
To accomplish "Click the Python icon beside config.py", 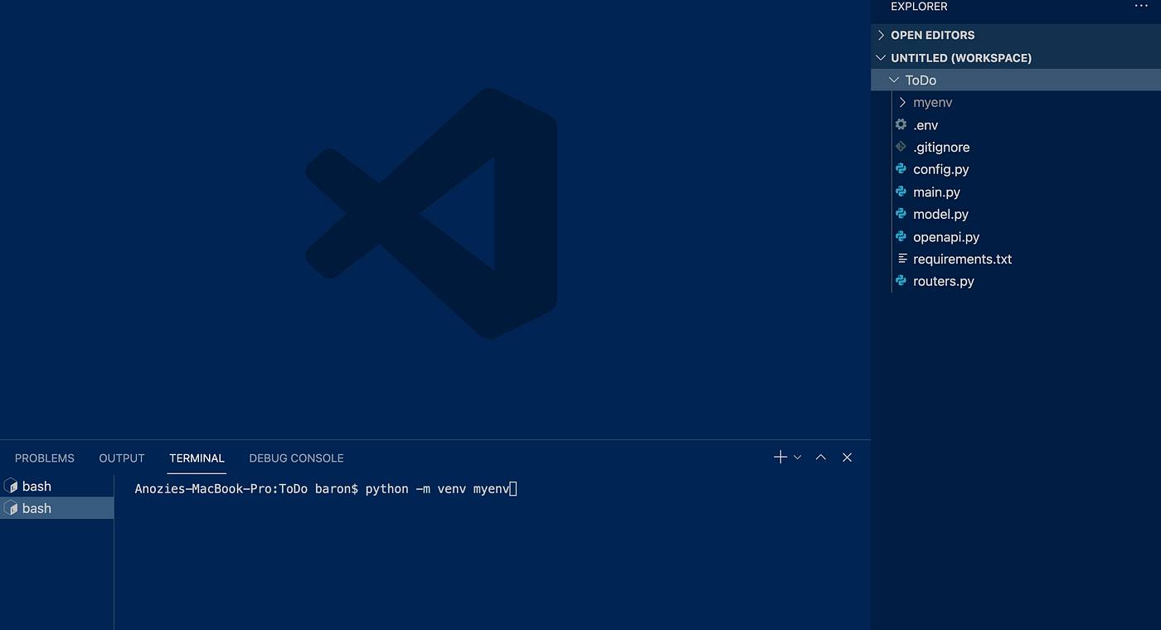I will coord(901,169).
